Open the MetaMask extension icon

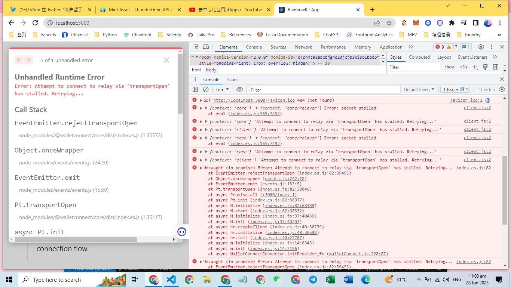pyautogui.click(x=416, y=23)
